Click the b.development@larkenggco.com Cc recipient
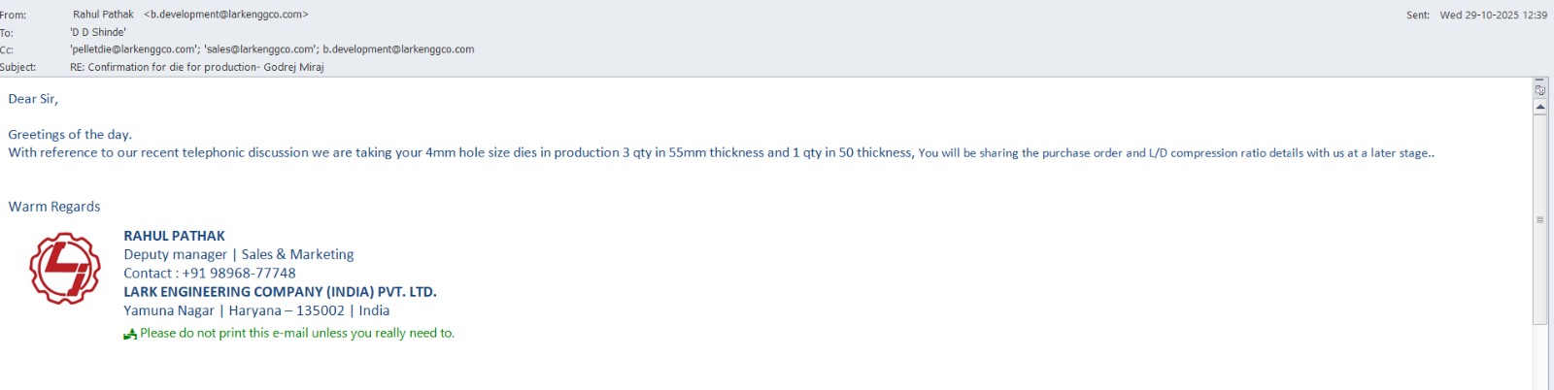 (x=398, y=49)
